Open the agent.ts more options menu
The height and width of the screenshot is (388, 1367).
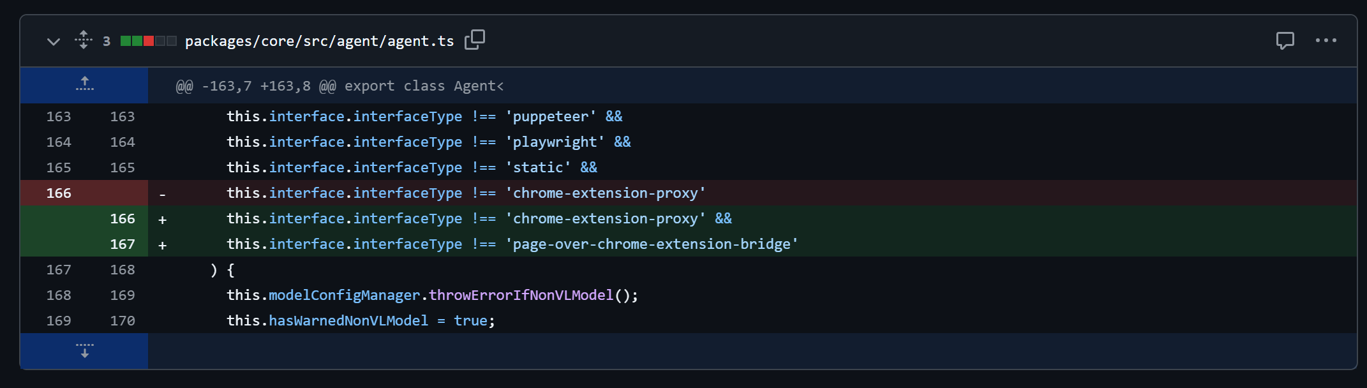[x=1326, y=41]
